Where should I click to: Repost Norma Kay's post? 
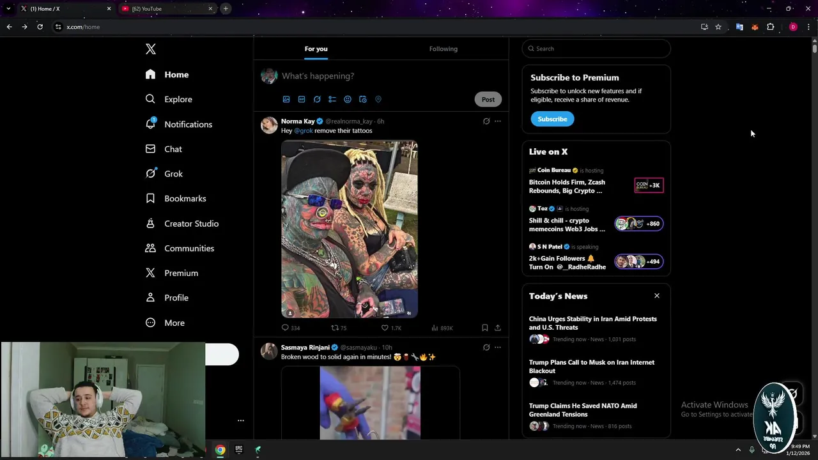pyautogui.click(x=339, y=328)
